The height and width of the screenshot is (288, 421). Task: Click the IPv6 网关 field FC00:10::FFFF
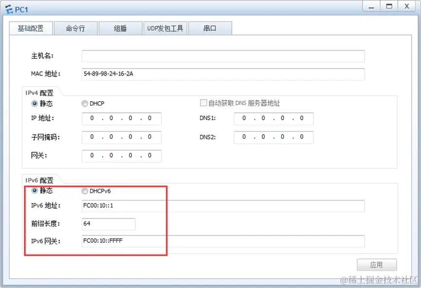point(223,241)
